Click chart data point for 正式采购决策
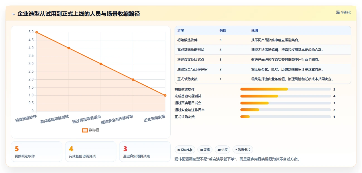This screenshot has width=362, height=173. coord(165,95)
